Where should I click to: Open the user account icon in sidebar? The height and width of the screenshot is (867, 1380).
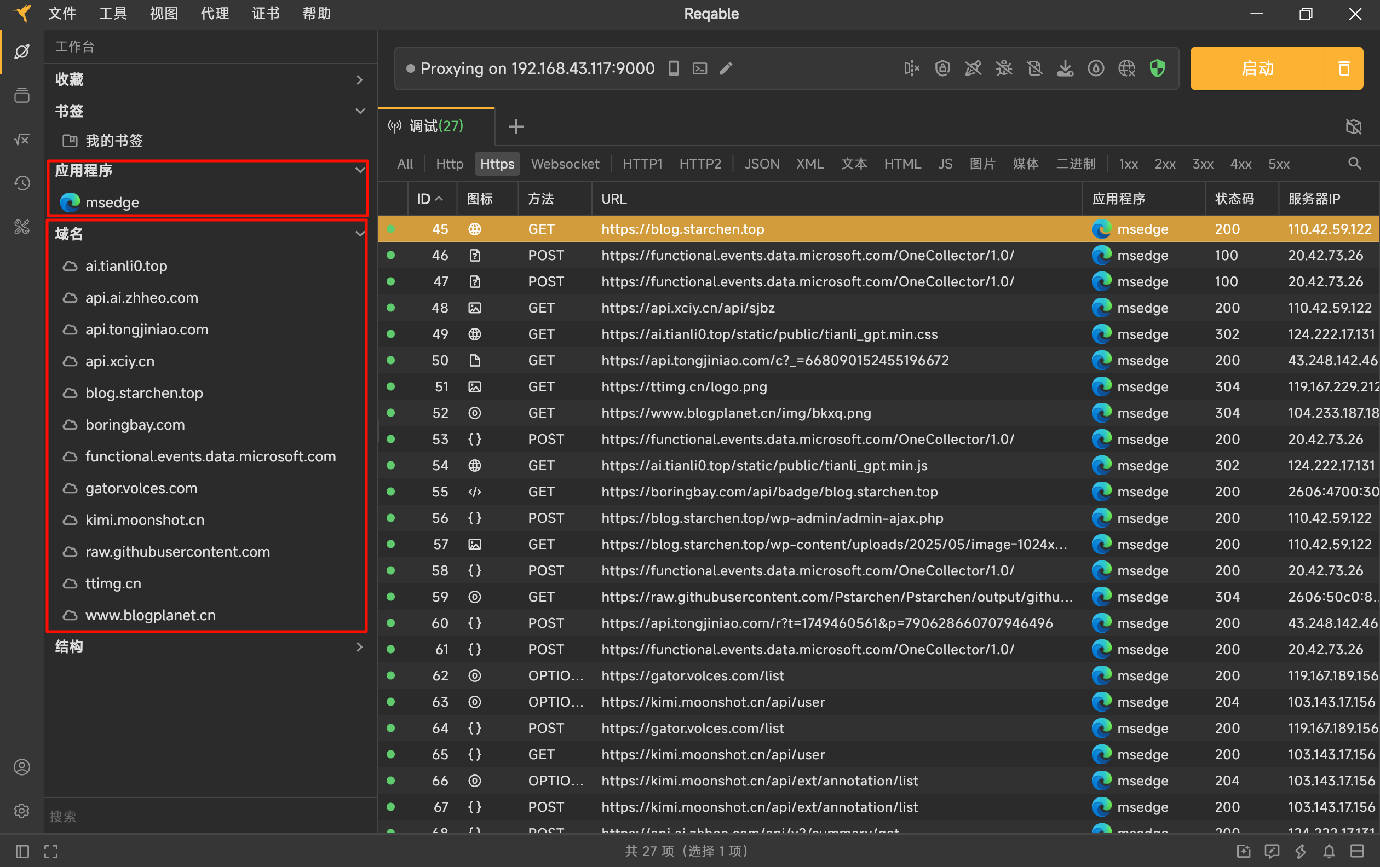tap(22, 767)
